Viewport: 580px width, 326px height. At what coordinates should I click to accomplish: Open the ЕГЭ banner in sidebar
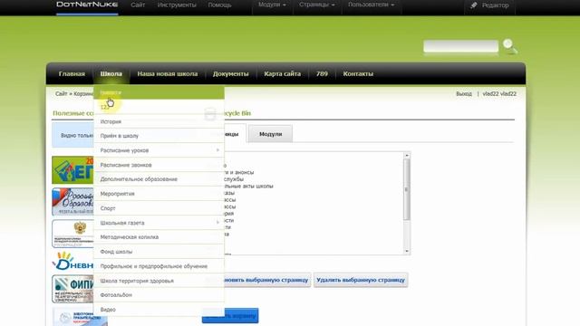point(72,170)
